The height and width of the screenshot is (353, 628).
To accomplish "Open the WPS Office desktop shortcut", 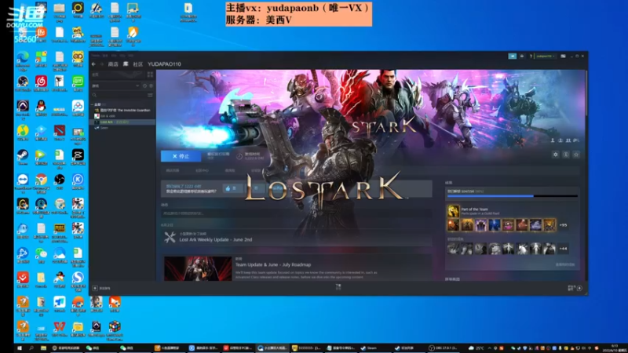I will click(x=60, y=329).
